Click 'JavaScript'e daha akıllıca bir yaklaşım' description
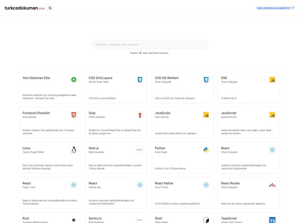This screenshot has width=299, height=223. pos(176,133)
